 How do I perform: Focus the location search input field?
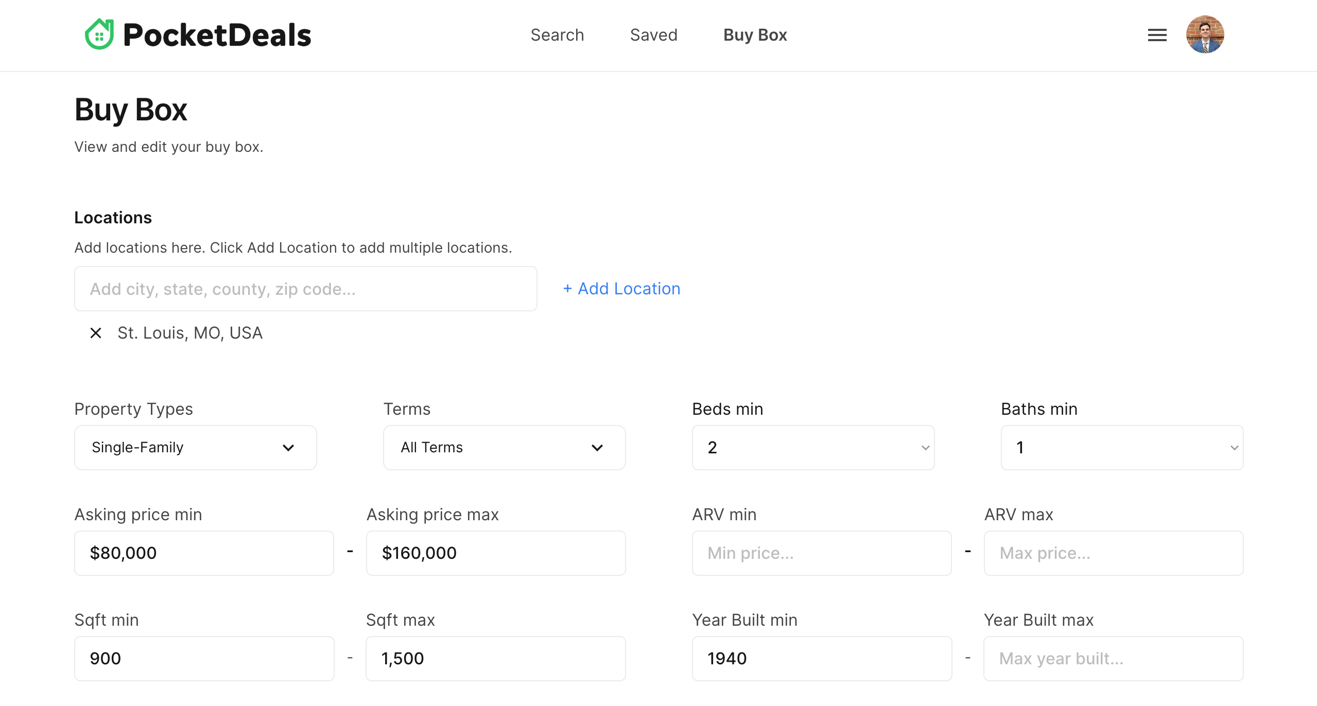tap(305, 289)
